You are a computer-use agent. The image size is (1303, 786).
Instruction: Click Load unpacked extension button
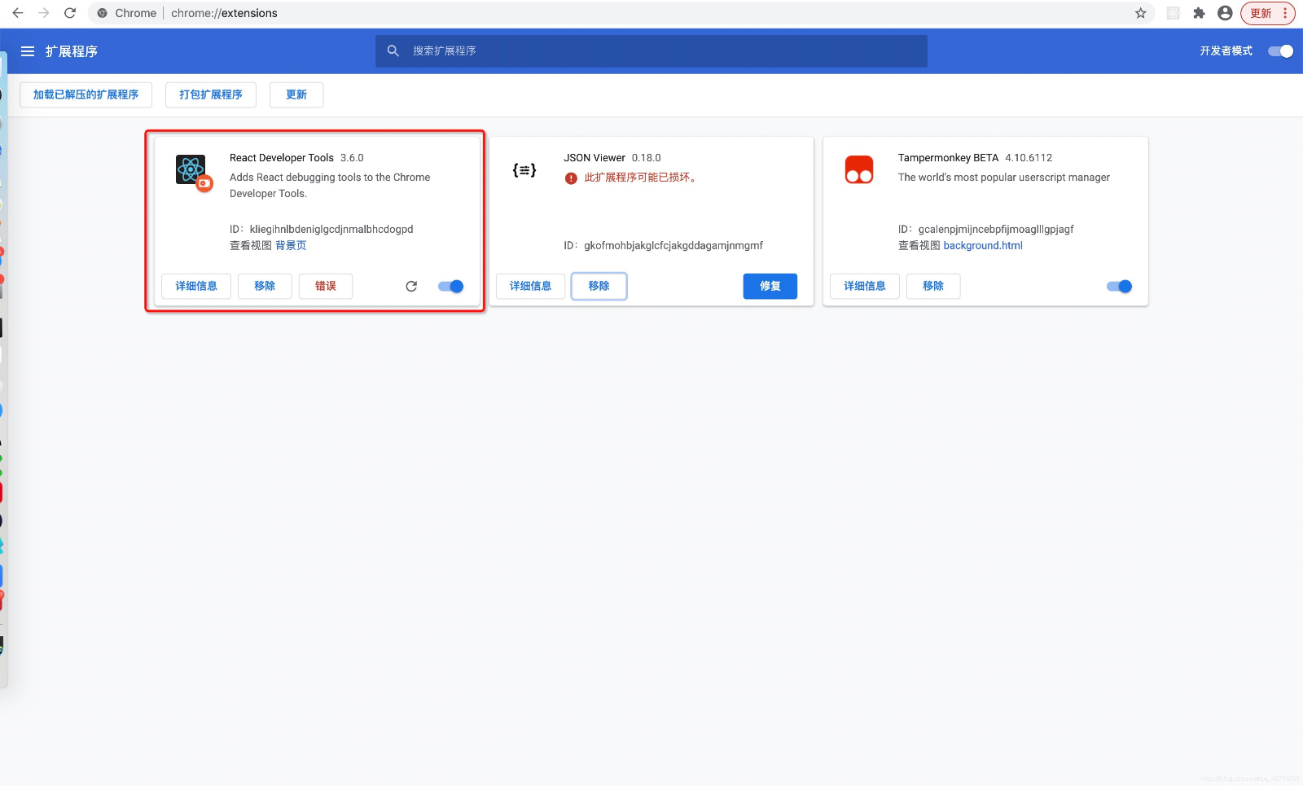[x=86, y=94]
